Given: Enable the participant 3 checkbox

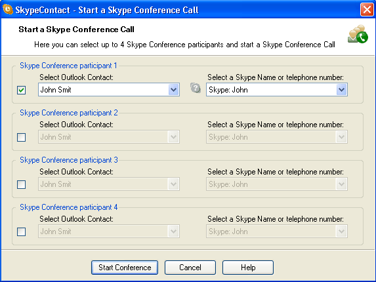Looking at the screenshot, I should (22, 184).
